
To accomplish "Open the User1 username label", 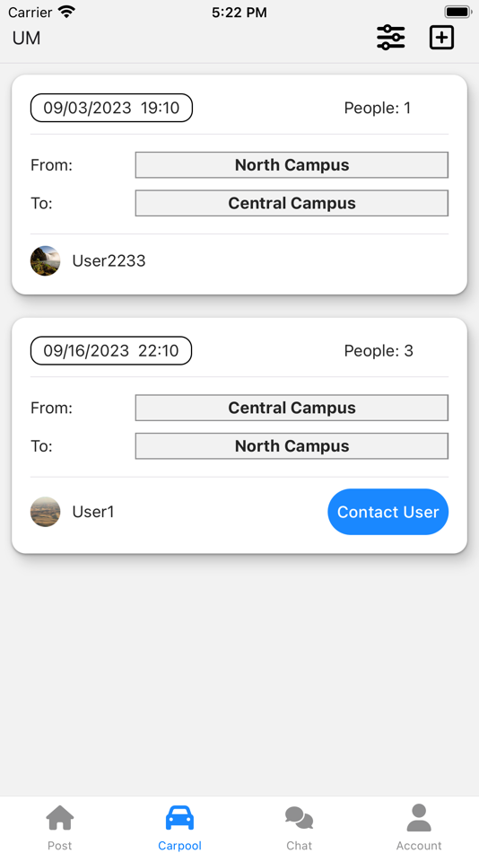I will pos(93,512).
